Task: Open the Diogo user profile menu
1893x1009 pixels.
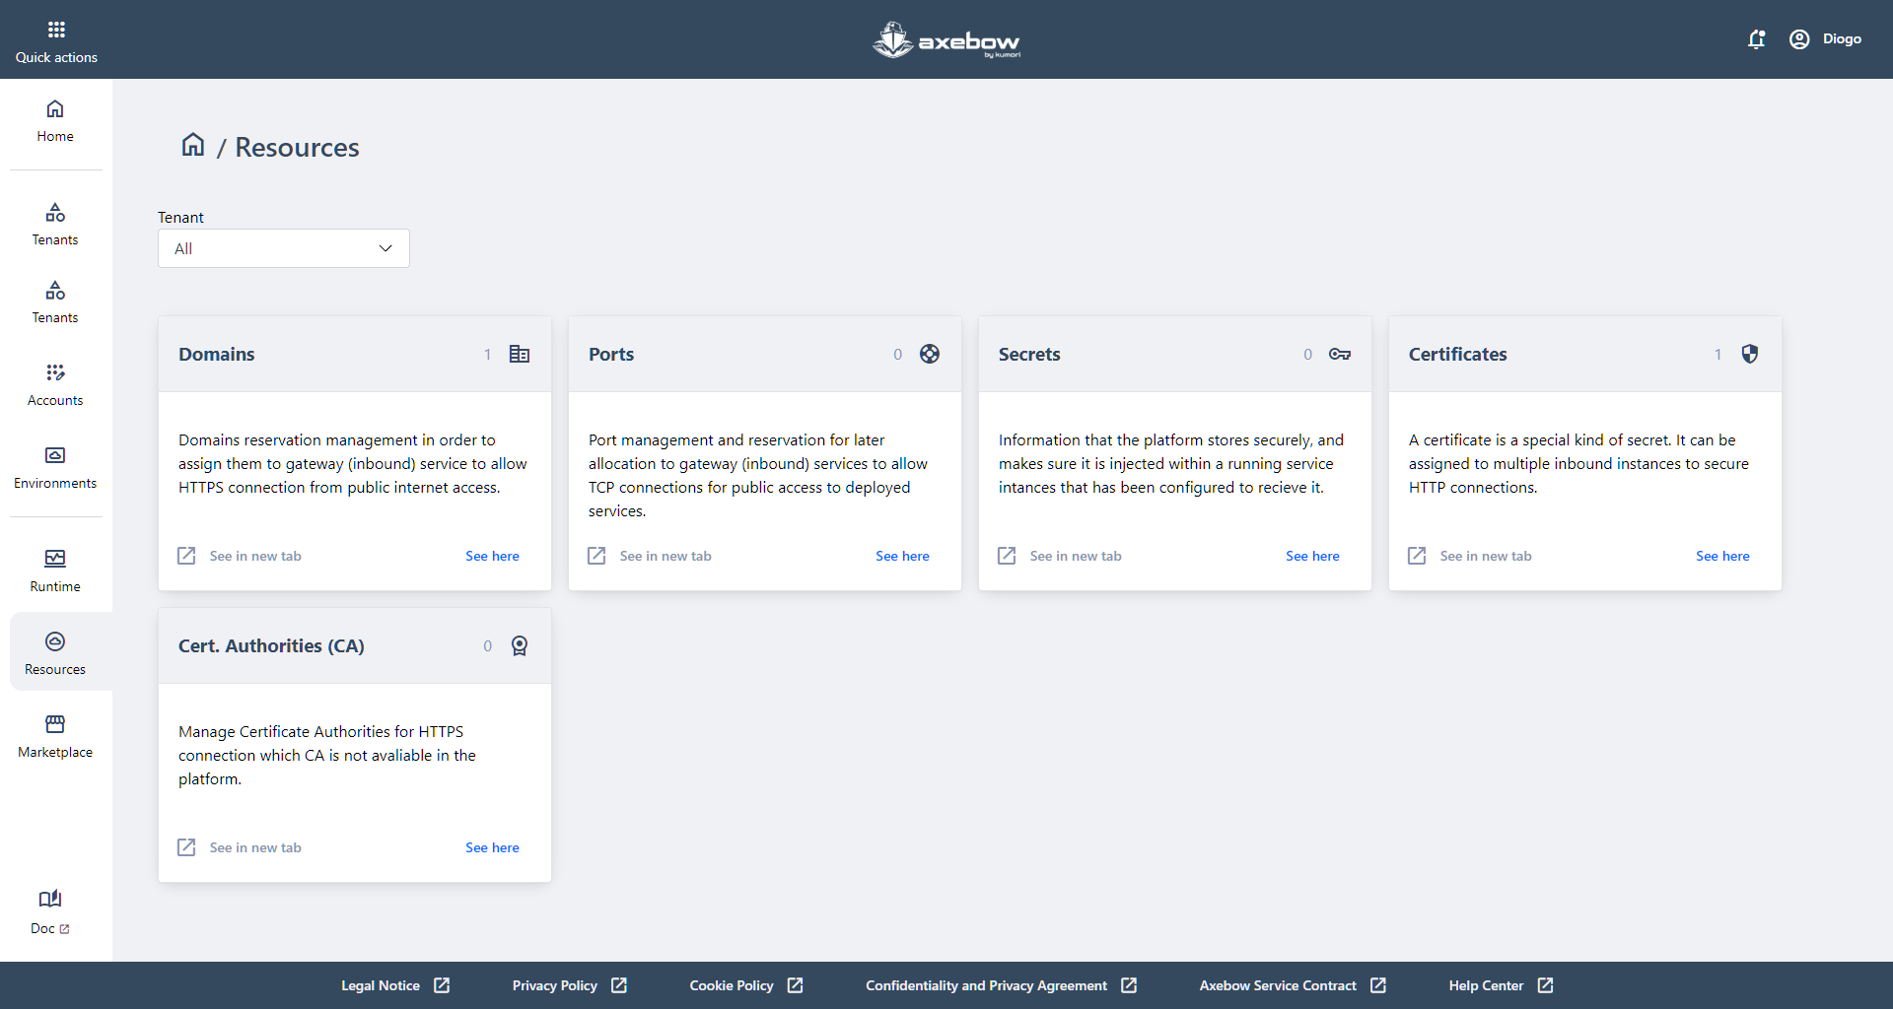Action: [1825, 39]
